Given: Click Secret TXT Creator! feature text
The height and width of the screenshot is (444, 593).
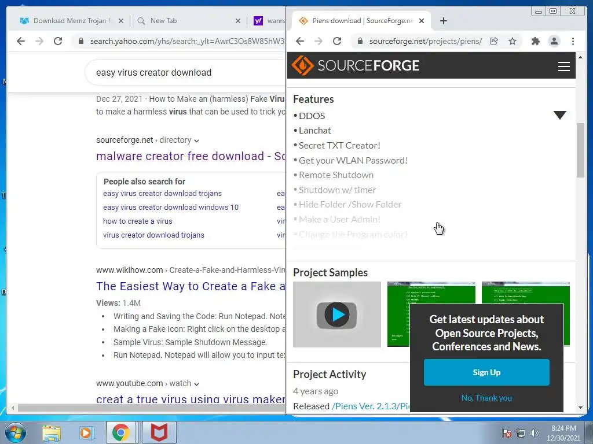Looking at the screenshot, I should pyautogui.click(x=339, y=146).
